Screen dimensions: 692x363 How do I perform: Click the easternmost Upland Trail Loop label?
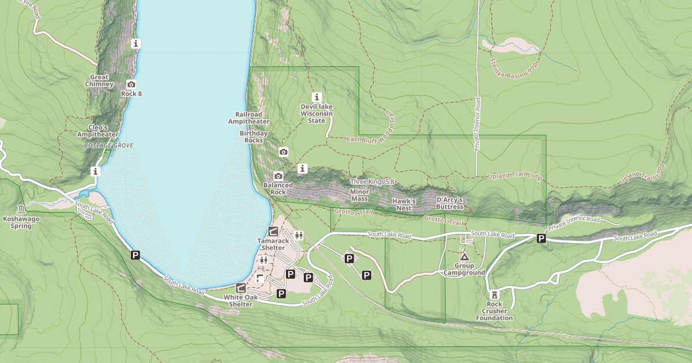tap(644, 174)
